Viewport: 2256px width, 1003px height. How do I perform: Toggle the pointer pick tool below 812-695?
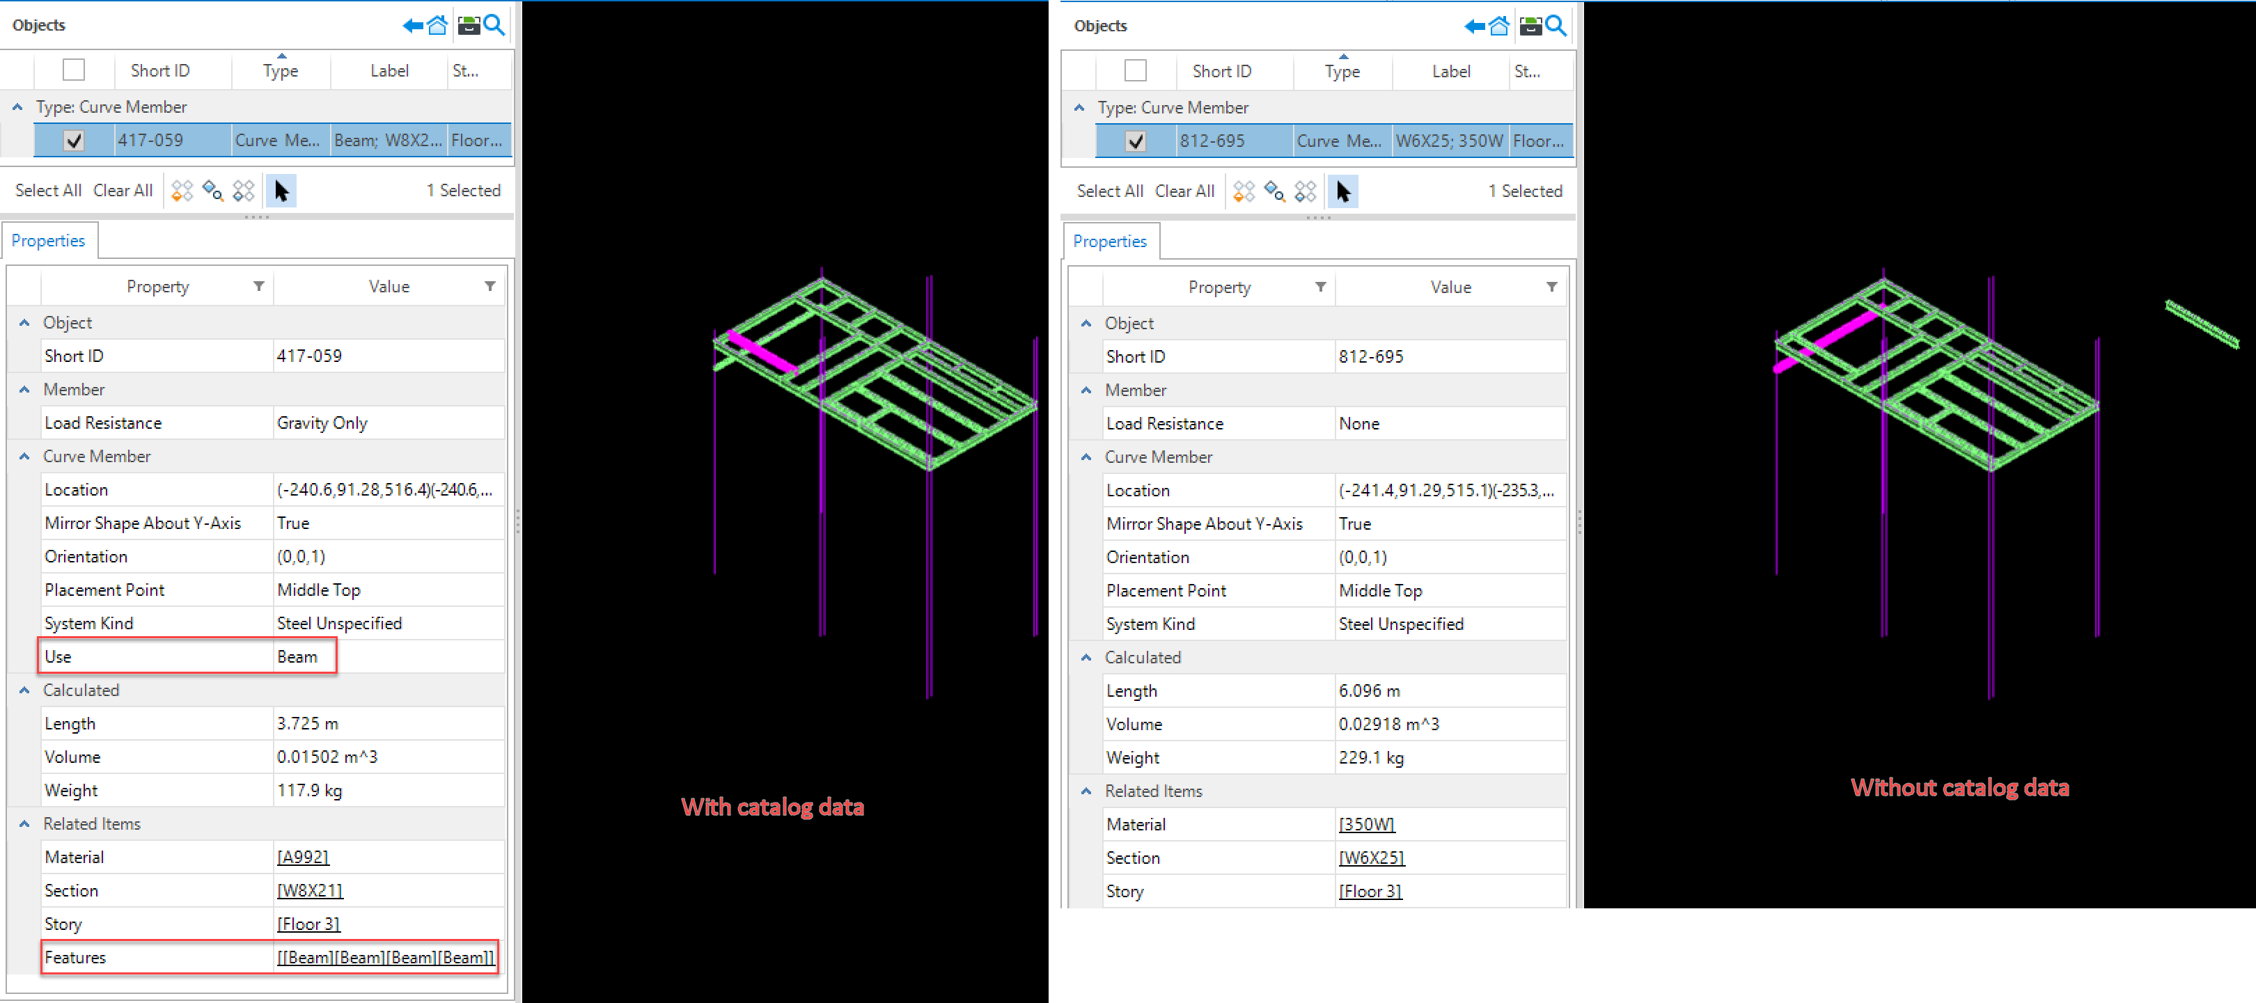(1342, 191)
